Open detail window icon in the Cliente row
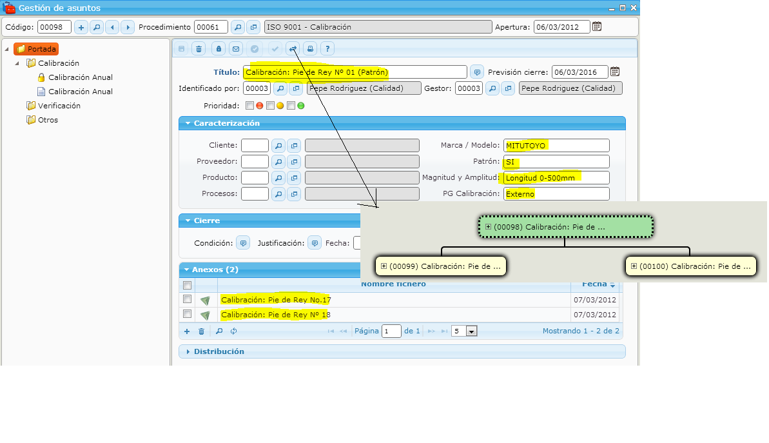The image size is (769, 443). tap(295, 146)
